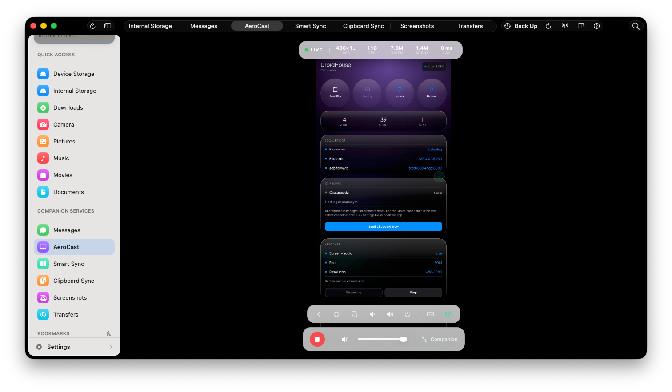Tap the Casting circle button
This screenshot has width=672, height=392.
[x=367, y=93]
